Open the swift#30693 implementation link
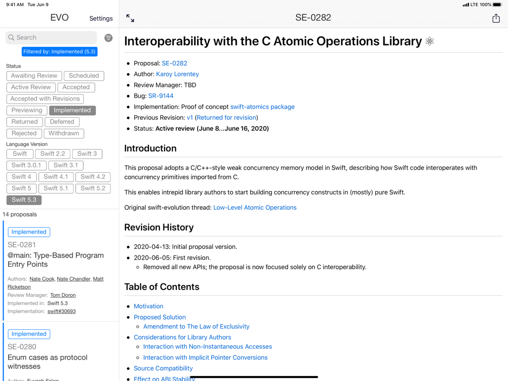The image size is (508, 381). 61,311
